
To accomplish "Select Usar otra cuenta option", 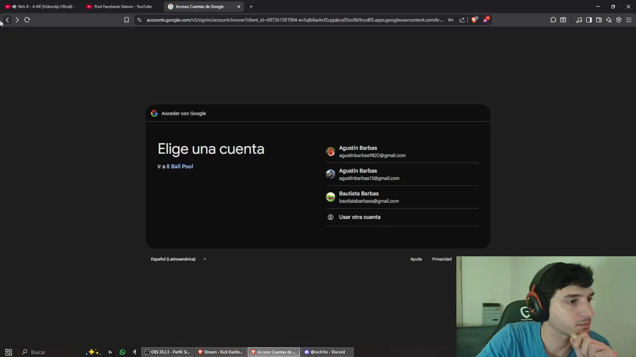I will (x=402, y=217).
